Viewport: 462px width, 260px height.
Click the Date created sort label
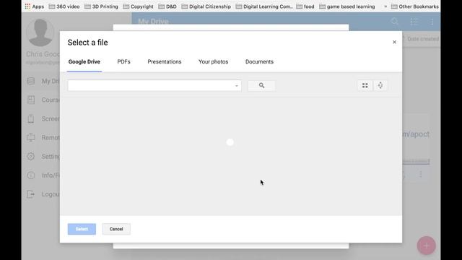(422, 39)
